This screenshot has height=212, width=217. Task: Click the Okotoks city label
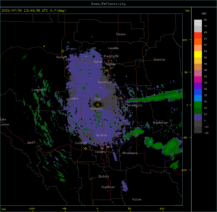[104, 176]
